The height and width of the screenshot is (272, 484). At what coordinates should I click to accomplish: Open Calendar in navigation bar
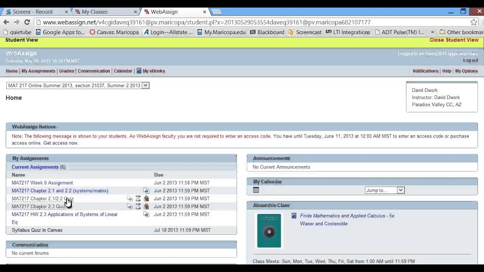click(123, 71)
